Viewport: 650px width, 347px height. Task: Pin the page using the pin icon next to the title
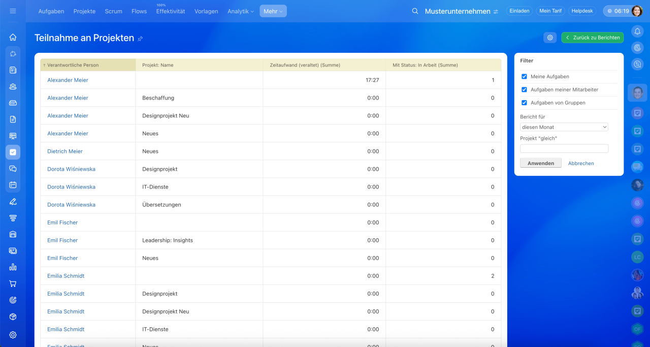coord(141,39)
